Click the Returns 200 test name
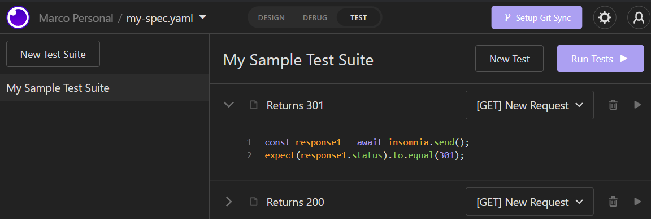 pyautogui.click(x=295, y=203)
